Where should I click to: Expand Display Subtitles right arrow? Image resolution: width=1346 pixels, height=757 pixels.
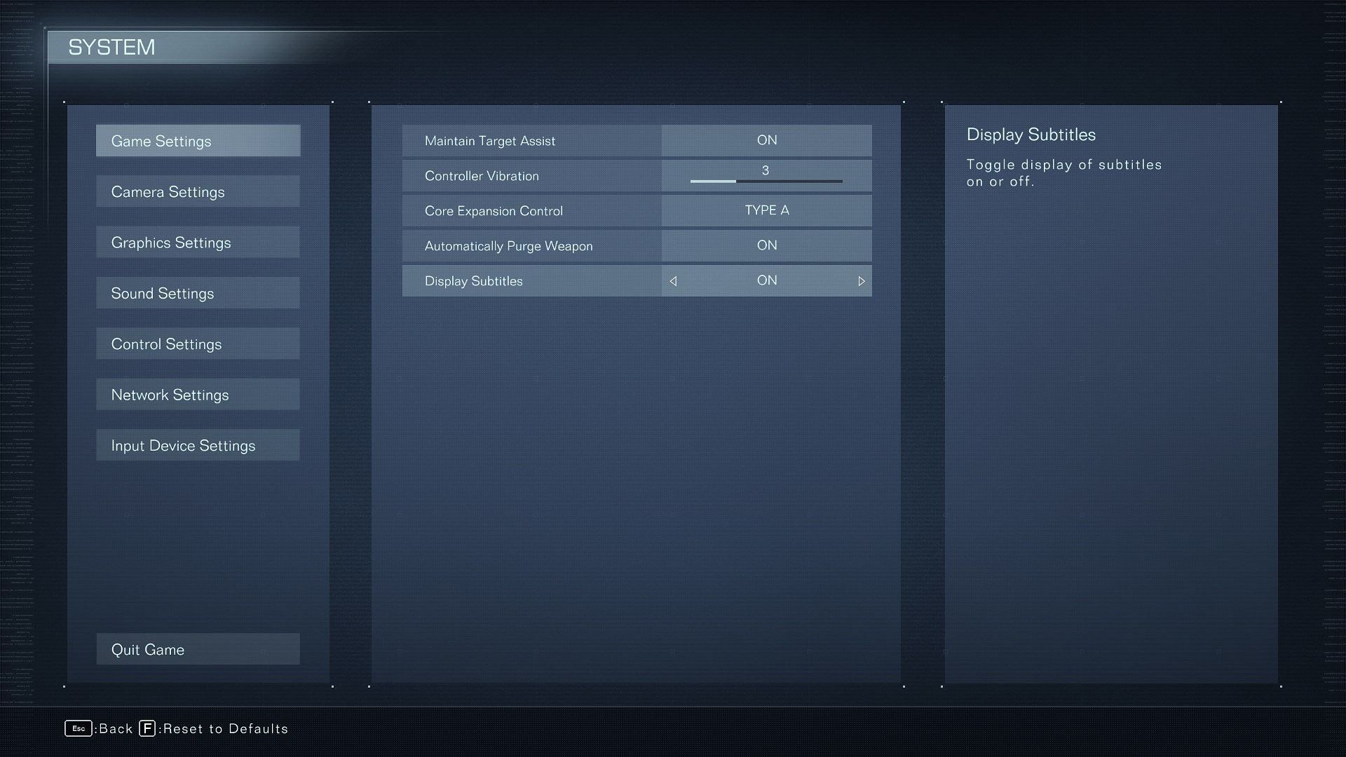pos(859,280)
